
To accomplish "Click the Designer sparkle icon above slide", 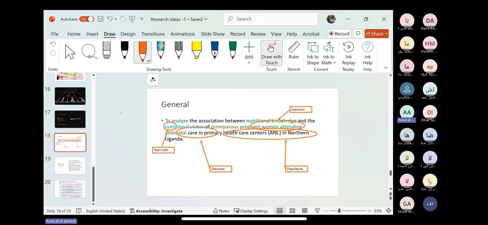I will [x=153, y=80].
